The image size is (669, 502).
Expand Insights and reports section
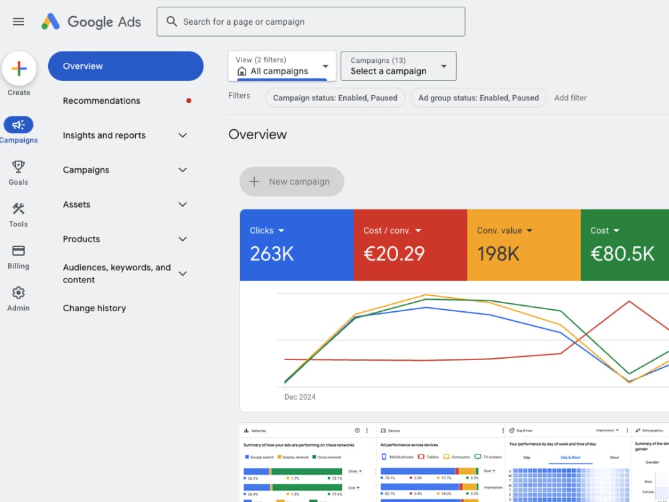tap(183, 135)
